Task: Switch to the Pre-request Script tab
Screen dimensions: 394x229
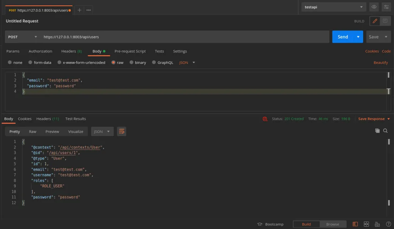Action: point(130,51)
